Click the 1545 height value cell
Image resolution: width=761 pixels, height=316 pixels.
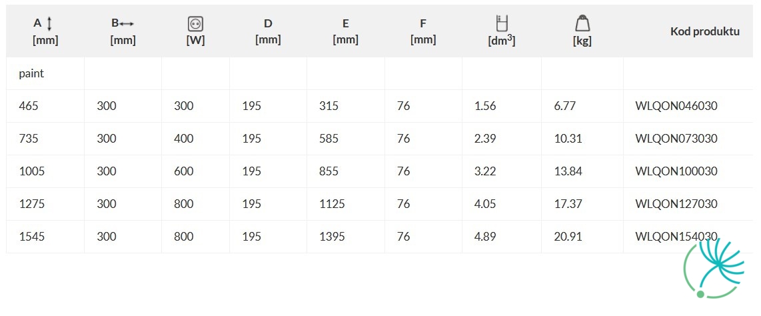point(31,237)
